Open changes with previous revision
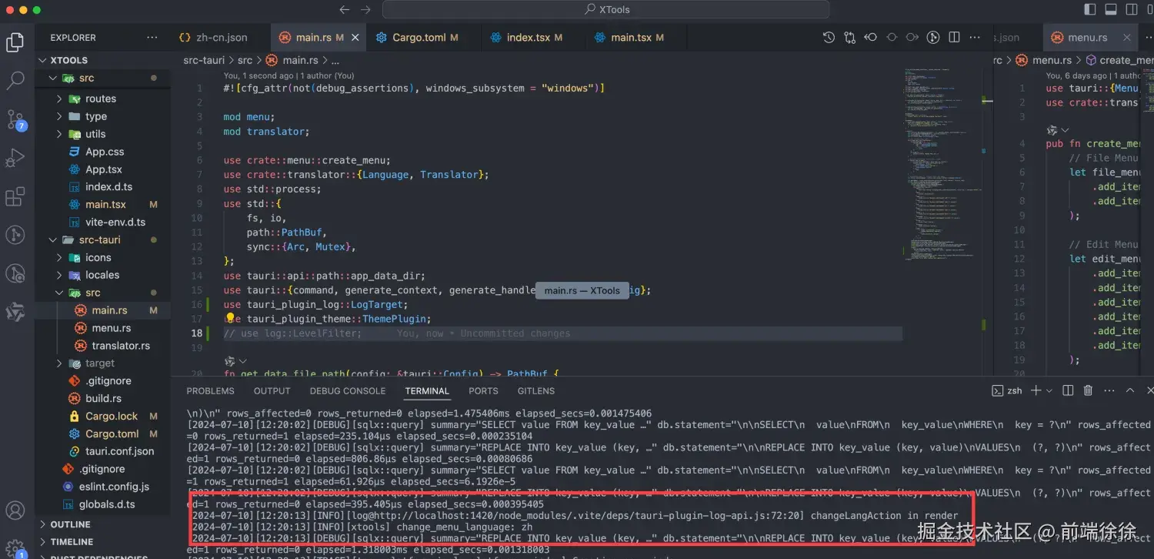 [870, 37]
